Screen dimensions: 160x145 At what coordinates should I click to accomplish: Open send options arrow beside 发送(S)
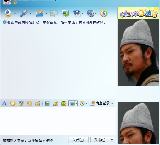point(112,140)
